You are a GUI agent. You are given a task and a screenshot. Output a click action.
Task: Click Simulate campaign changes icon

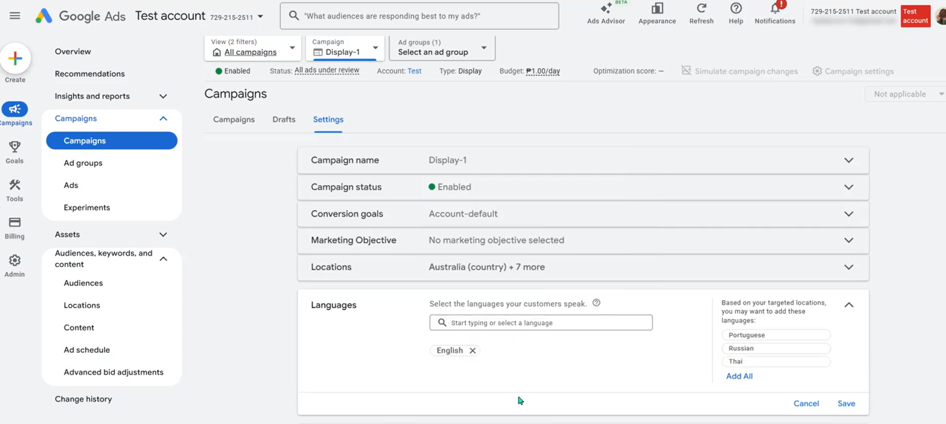pos(686,71)
